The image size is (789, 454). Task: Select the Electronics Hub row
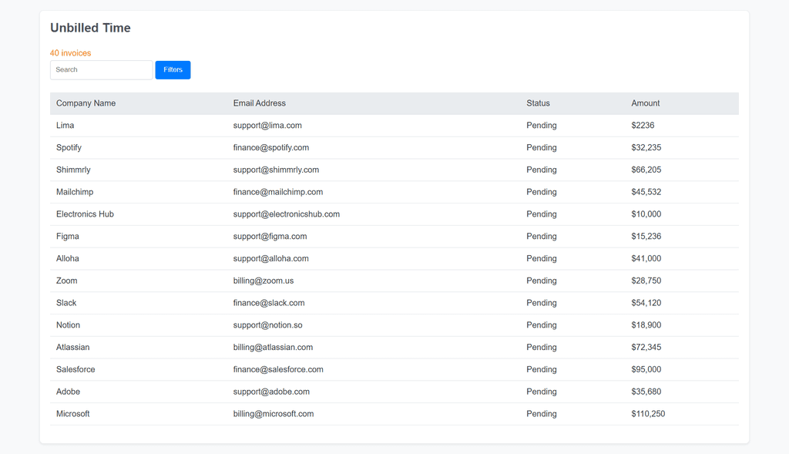click(x=394, y=214)
